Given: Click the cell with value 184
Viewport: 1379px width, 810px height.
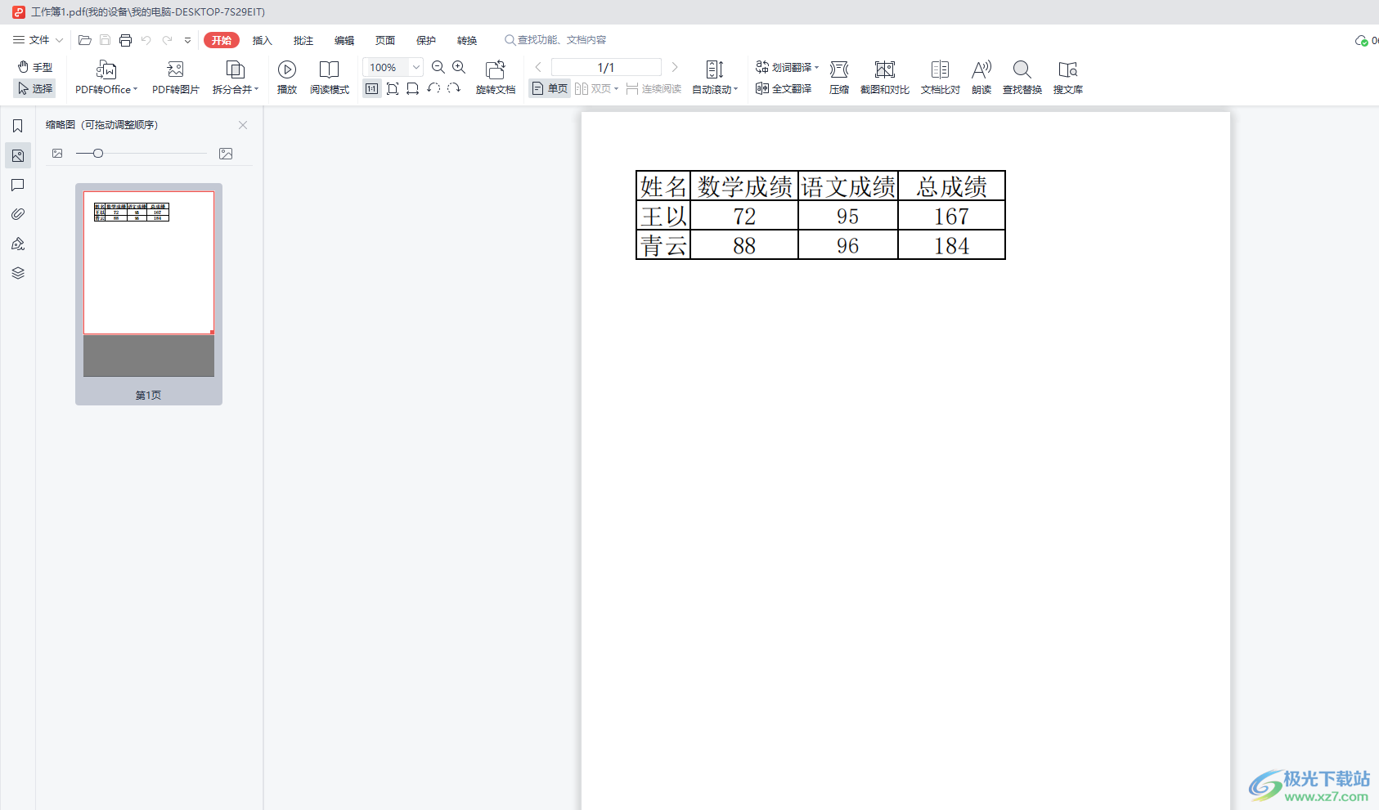Looking at the screenshot, I should click(951, 245).
